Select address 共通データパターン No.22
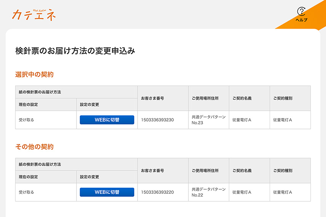The width and height of the screenshot is (326, 217). click(208, 192)
